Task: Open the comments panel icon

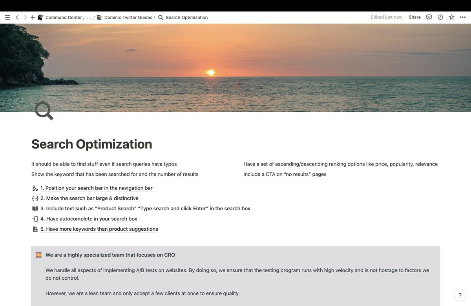Action: point(429,17)
